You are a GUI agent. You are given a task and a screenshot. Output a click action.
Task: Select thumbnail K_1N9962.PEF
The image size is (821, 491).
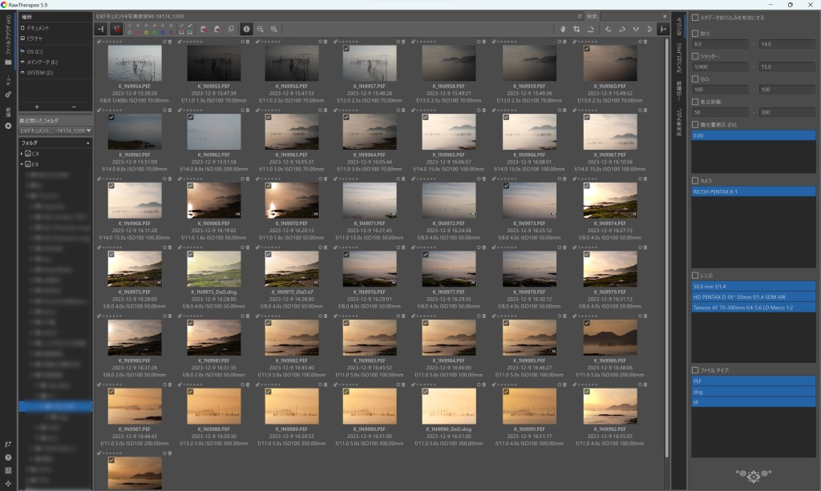pyautogui.click(x=213, y=132)
